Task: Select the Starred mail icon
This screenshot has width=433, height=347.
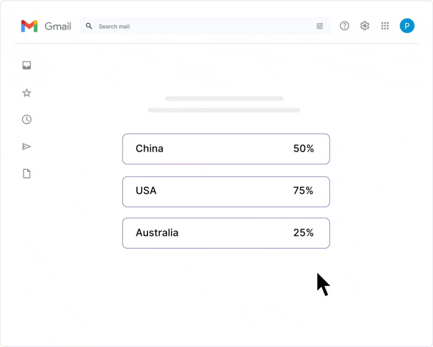Action: [x=27, y=93]
